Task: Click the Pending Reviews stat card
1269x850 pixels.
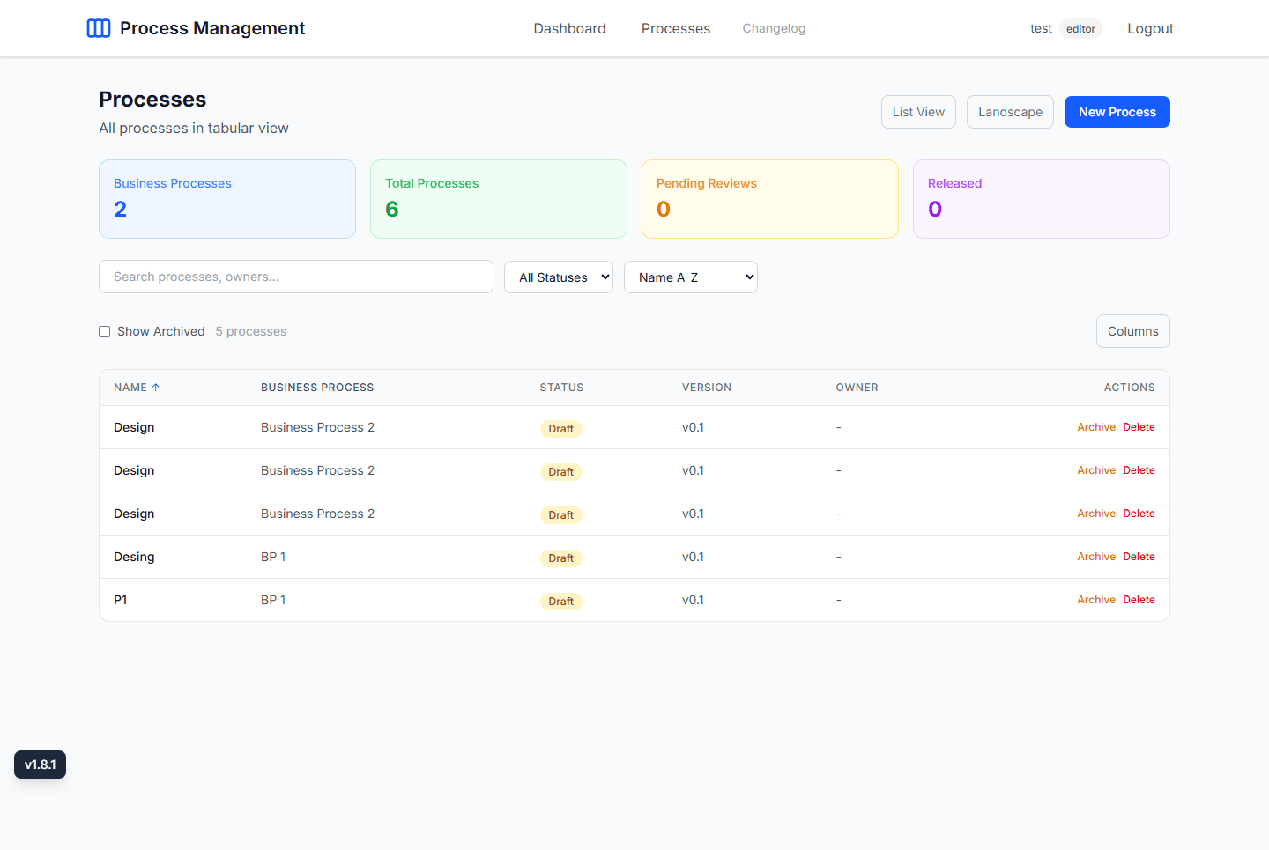Action: [x=769, y=198]
